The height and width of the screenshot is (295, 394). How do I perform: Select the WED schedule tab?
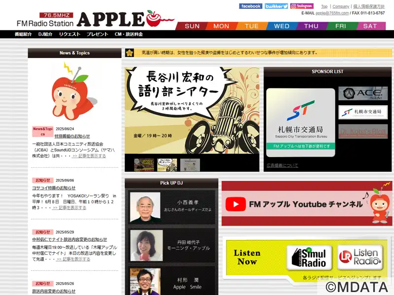click(281, 26)
